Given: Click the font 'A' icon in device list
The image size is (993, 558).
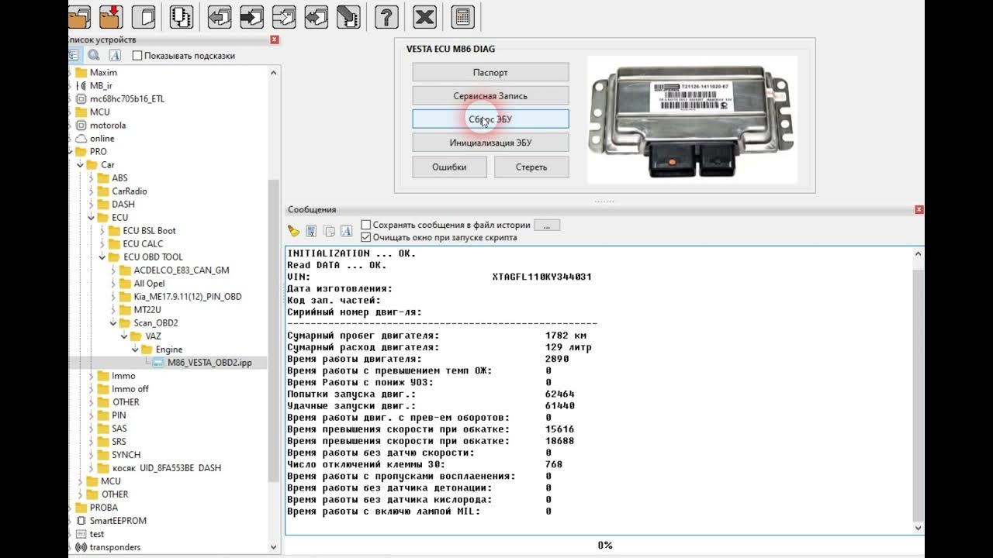Looking at the screenshot, I should coord(115,55).
